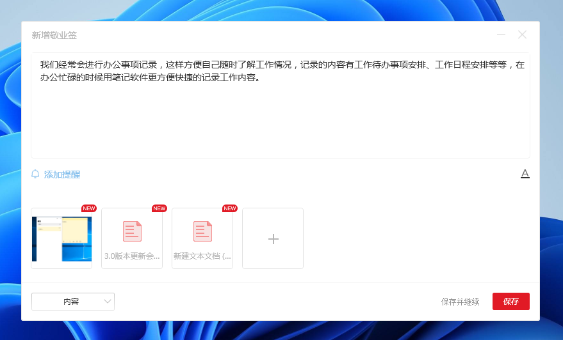Open the text formatting A icon
Viewport: 563px width, 340px height.
[525, 174]
